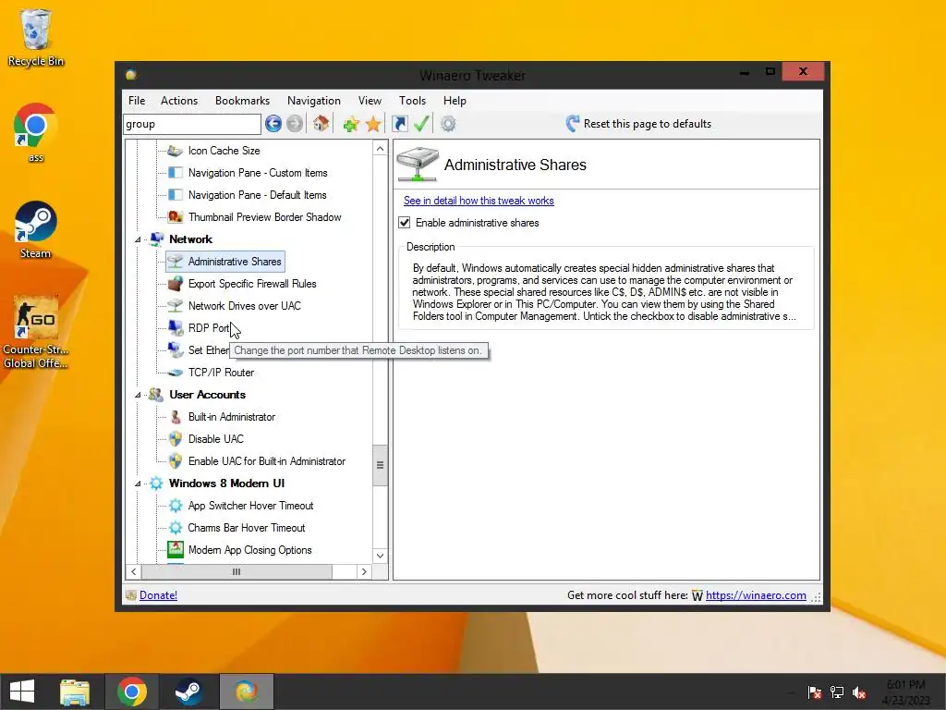Click the Charms Bar Hover Timeout icon

click(x=175, y=528)
